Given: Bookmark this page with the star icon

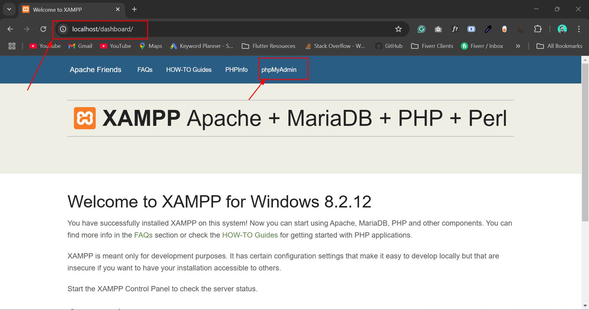Looking at the screenshot, I should point(398,29).
